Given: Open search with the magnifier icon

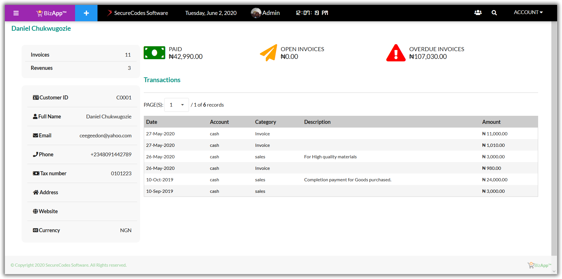Looking at the screenshot, I should click(494, 13).
